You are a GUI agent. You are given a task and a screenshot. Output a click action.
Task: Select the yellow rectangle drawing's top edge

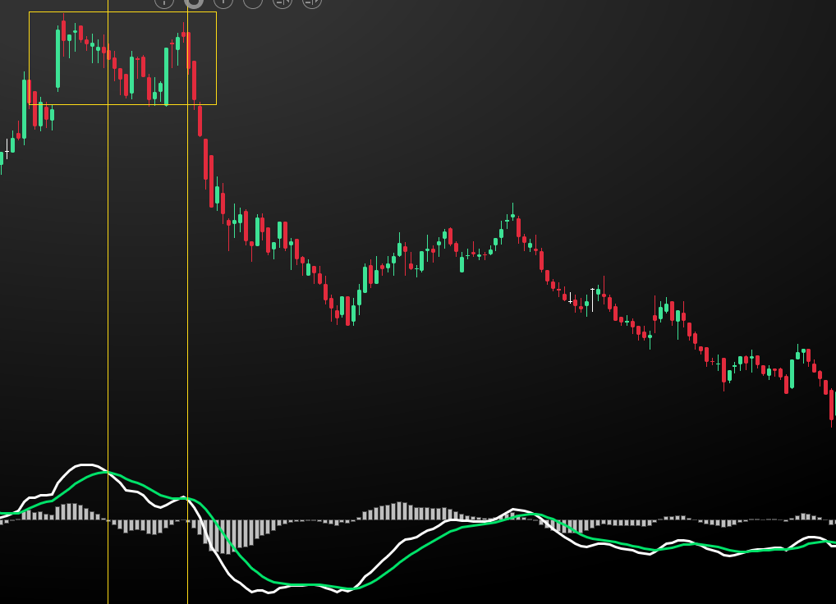click(x=123, y=12)
